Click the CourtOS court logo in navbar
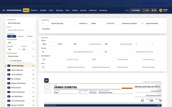 click(3, 10)
